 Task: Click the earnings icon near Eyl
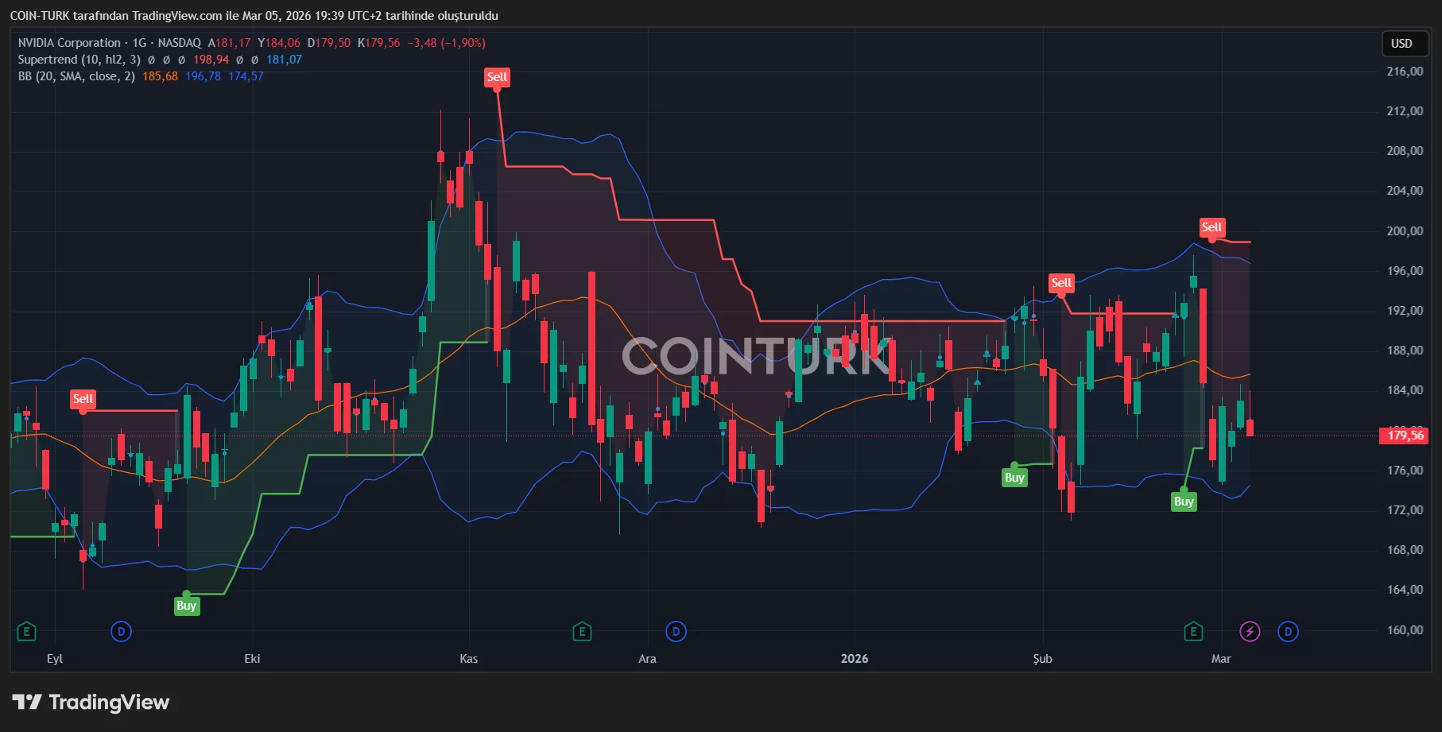(x=26, y=632)
